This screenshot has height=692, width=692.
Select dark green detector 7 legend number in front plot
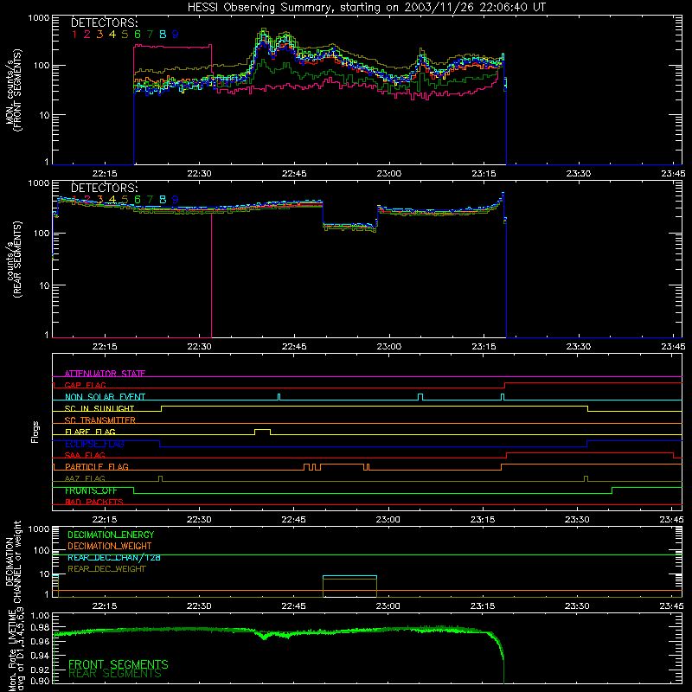coord(150,34)
